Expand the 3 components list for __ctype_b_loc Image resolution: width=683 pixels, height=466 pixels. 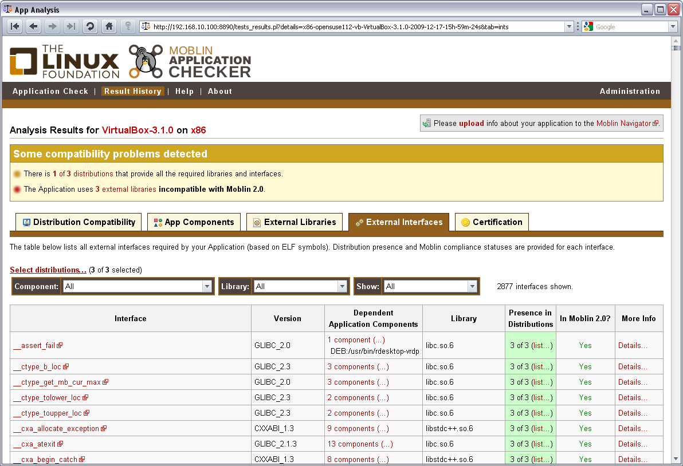pos(358,366)
